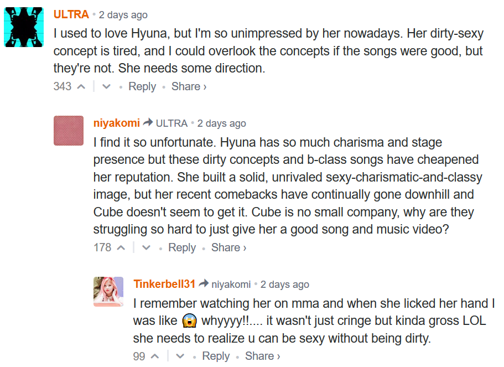Open niyakomi's profile from username
Viewport: 504px width, 367px height.
(x=117, y=123)
